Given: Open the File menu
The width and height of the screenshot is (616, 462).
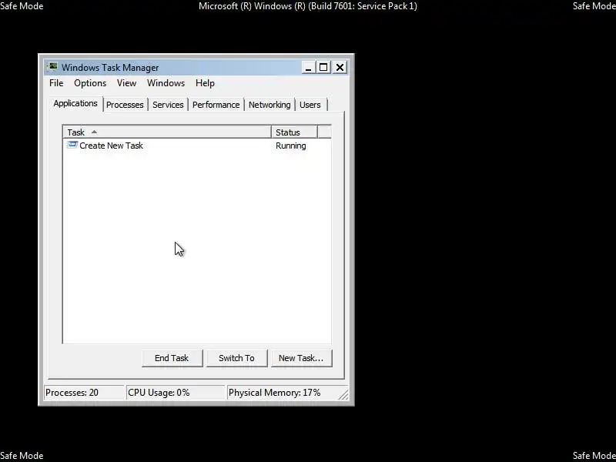Looking at the screenshot, I should (x=56, y=83).
